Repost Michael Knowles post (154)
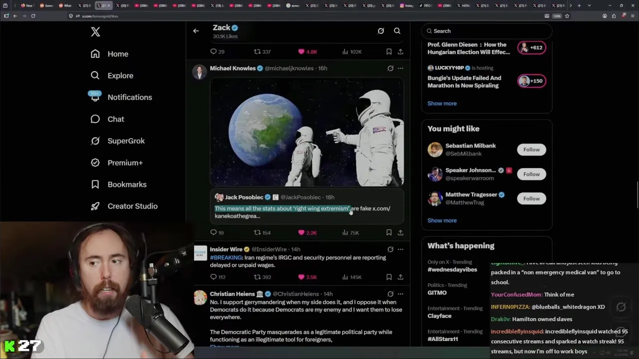The height and width of the screenshot is (359, 639). pos(262,232)
